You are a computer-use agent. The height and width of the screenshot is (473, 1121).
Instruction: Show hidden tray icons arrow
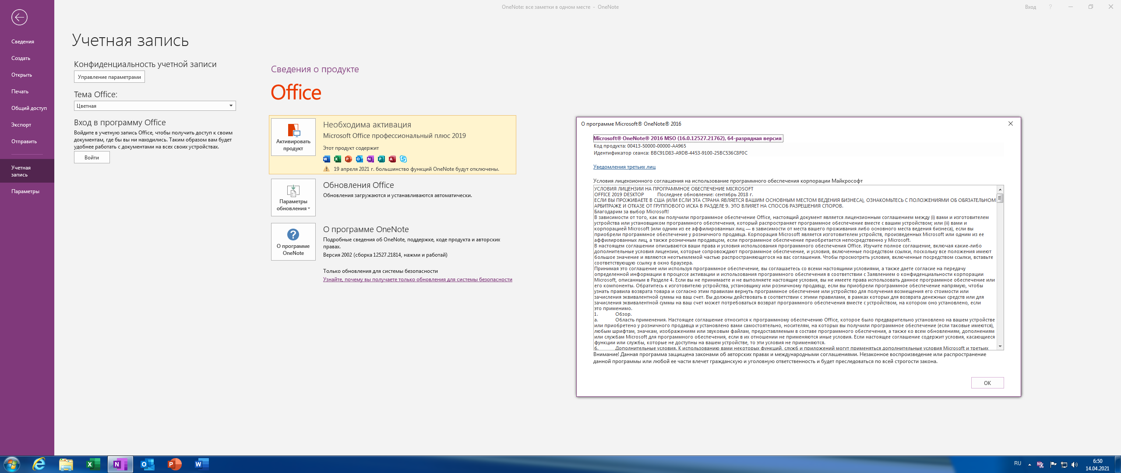1029,465
